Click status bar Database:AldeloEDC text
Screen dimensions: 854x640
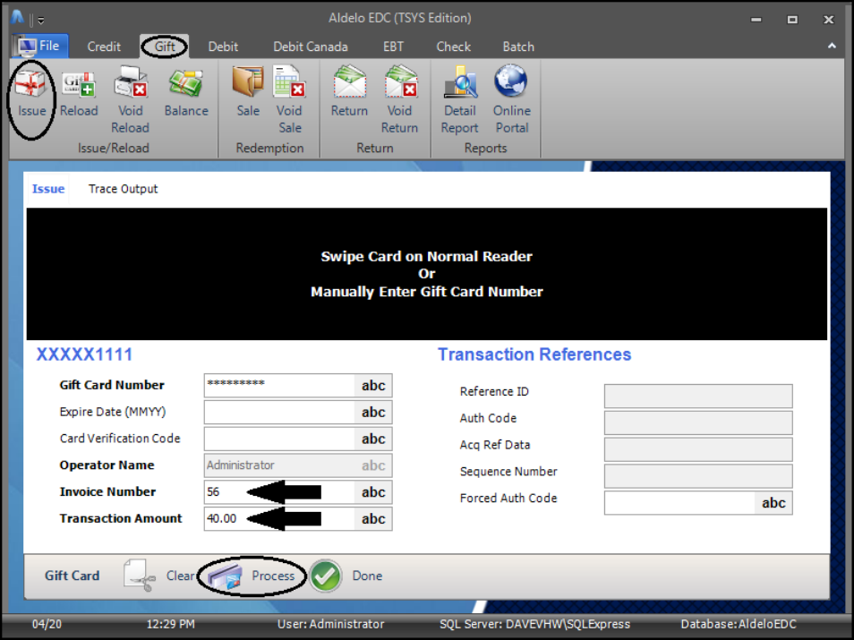tap(739, 624)
